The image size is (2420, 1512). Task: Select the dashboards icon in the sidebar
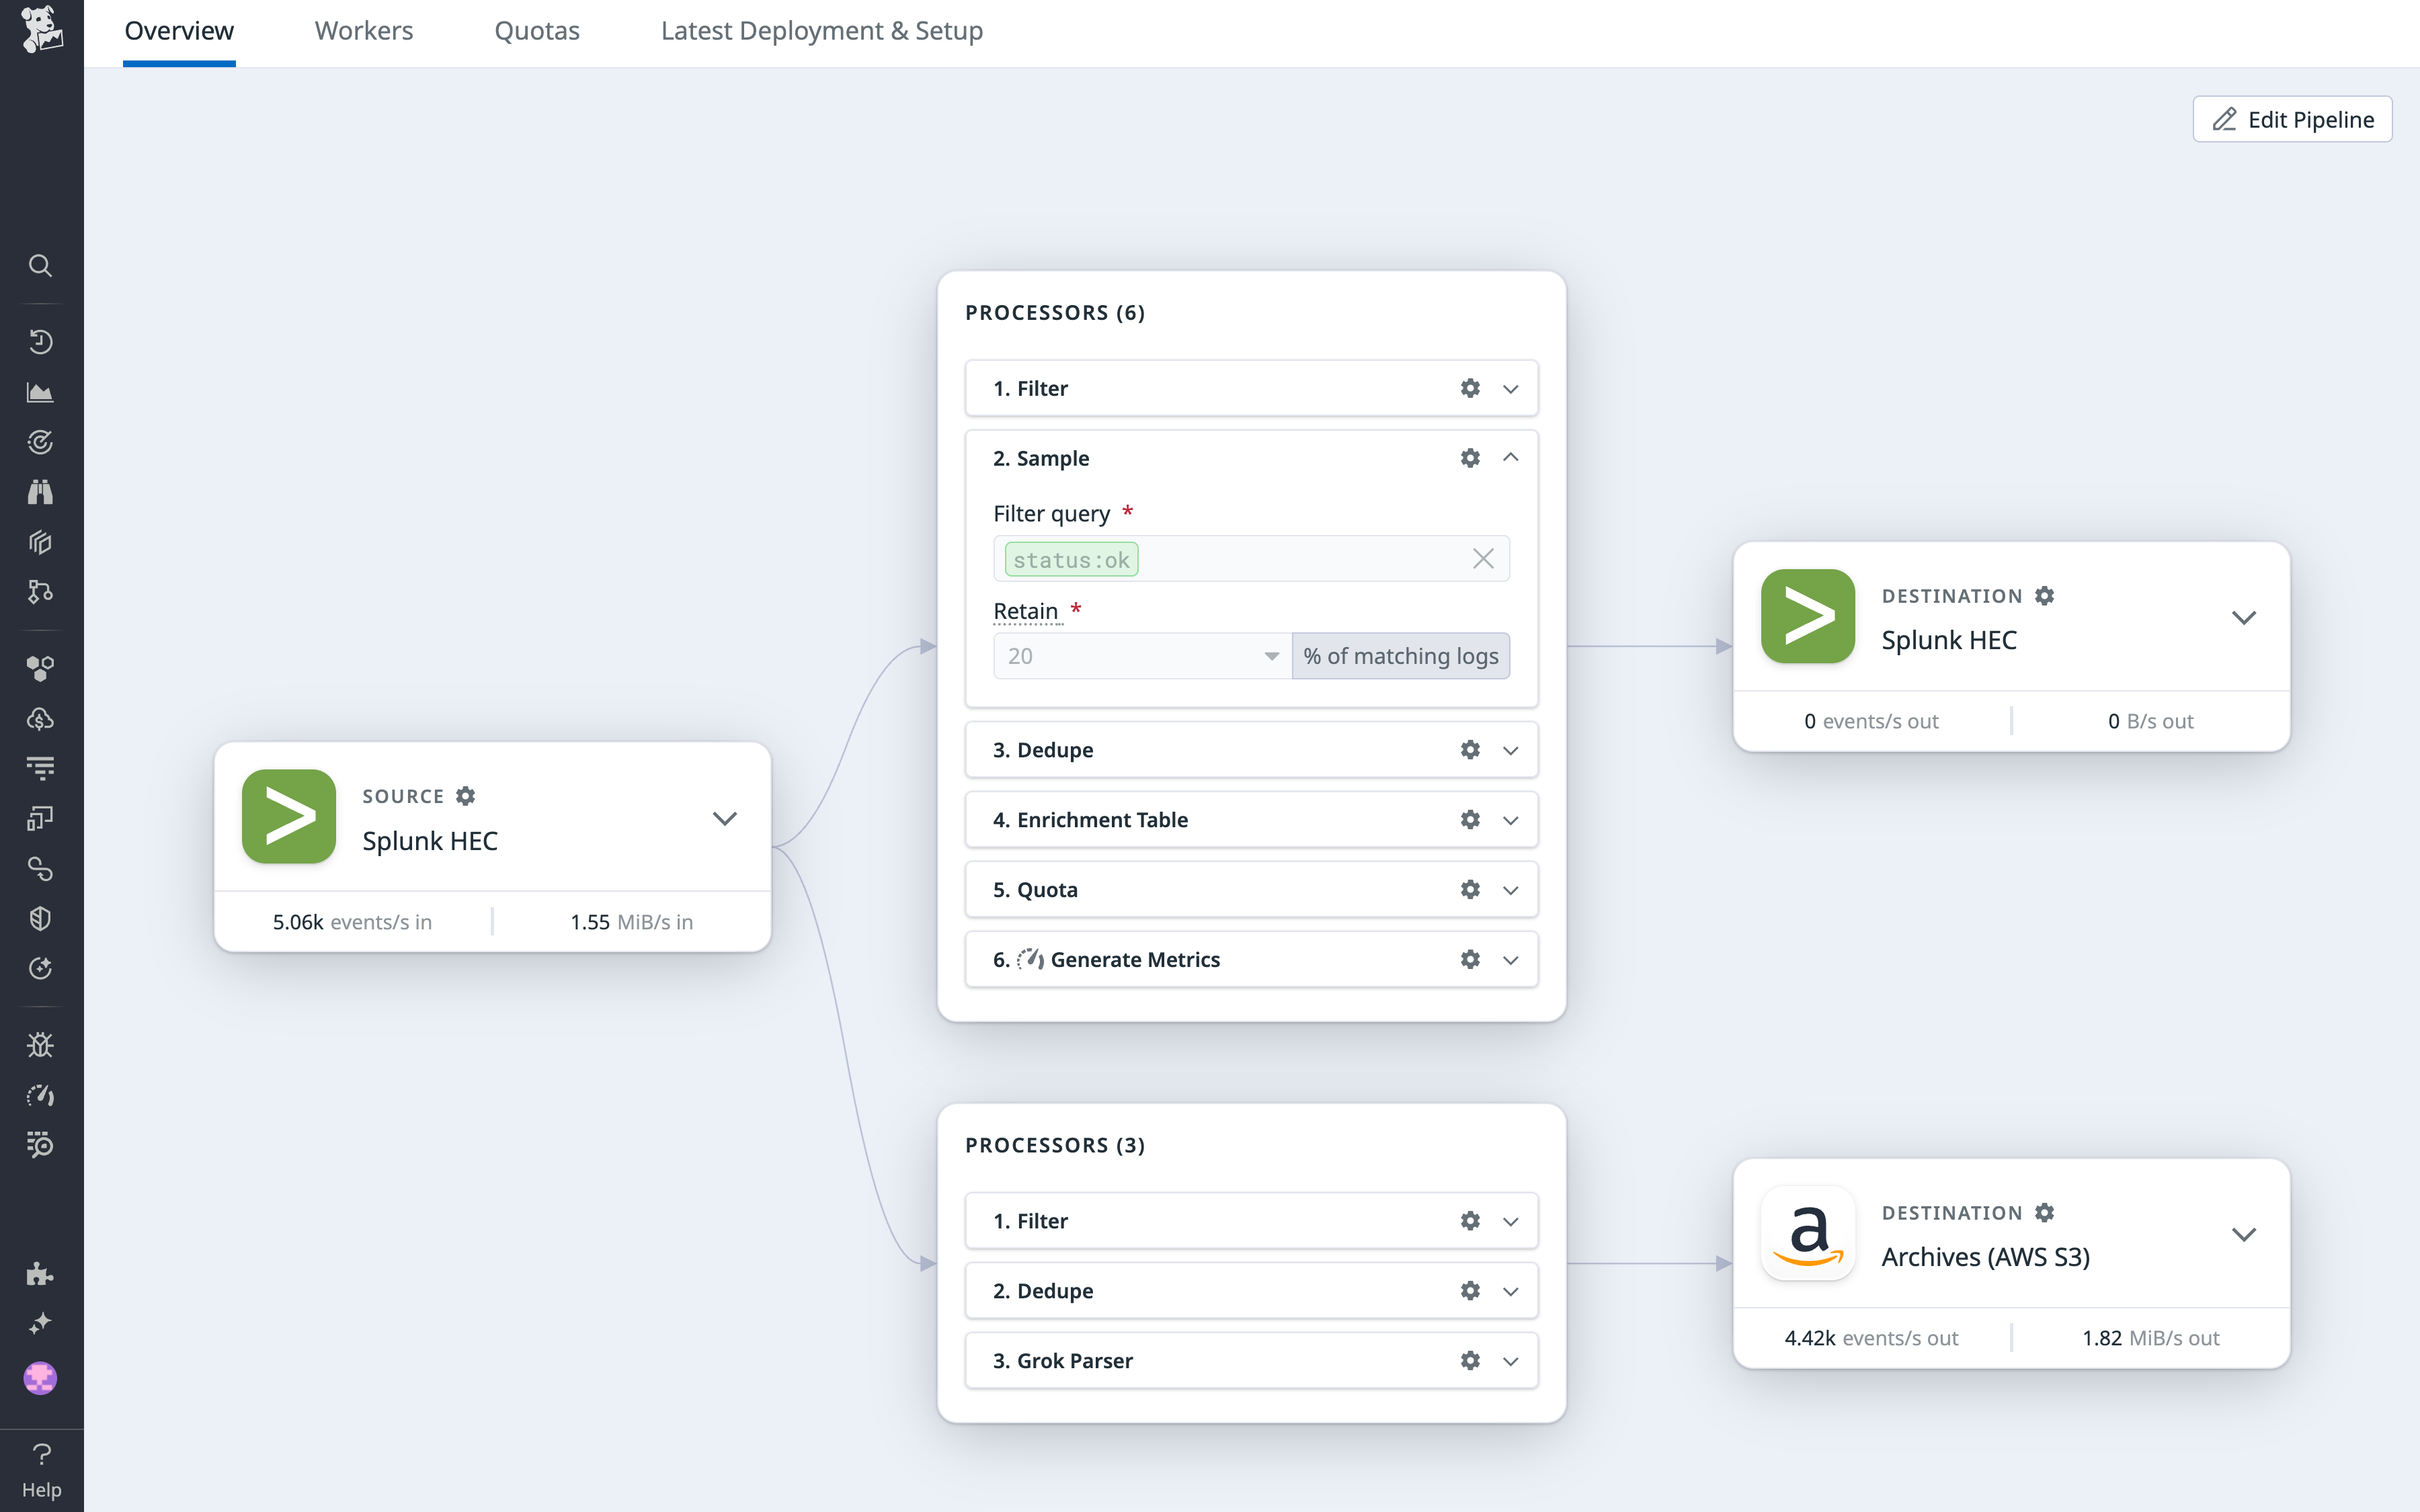click(41, 392)
